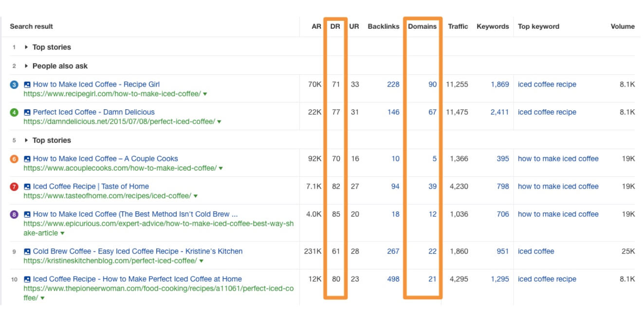The image size is (644, 309).
Task: Click image icon beside Kristine's Kitchen result
Action: click(x=27, y=252)
